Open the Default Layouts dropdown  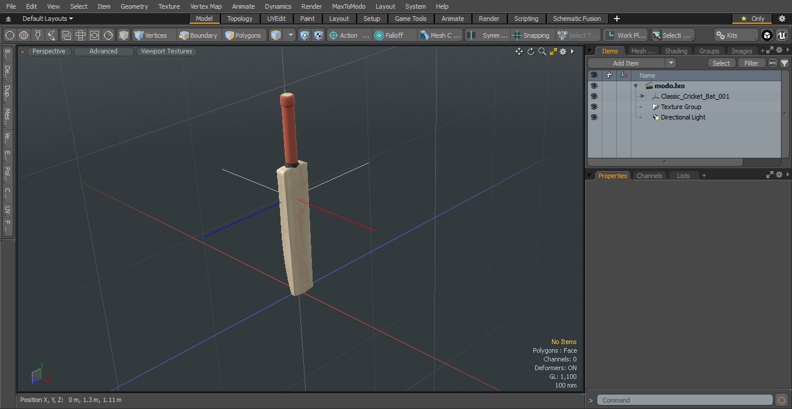(48, 19)
